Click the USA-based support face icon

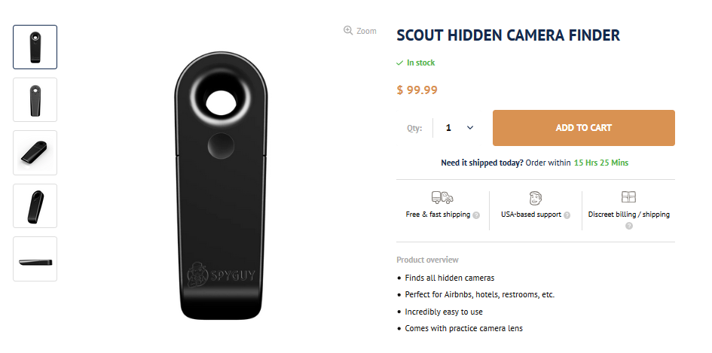pyautogui.click(x=535, y=198)
